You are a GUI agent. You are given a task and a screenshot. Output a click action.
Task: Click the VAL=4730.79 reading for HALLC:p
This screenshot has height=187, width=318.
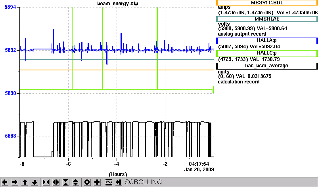[264, 59]
